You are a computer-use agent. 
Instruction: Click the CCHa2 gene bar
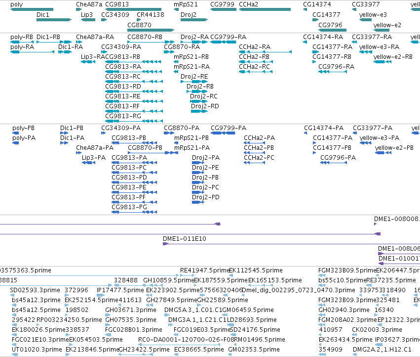265,9
